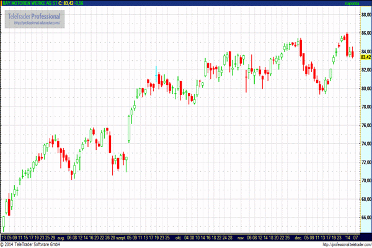Select the 'aug.' month marker on time axis
Screen dimensions: 372x248
point(61,238)
